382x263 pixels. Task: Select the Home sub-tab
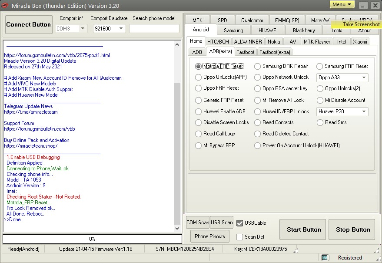196,41
